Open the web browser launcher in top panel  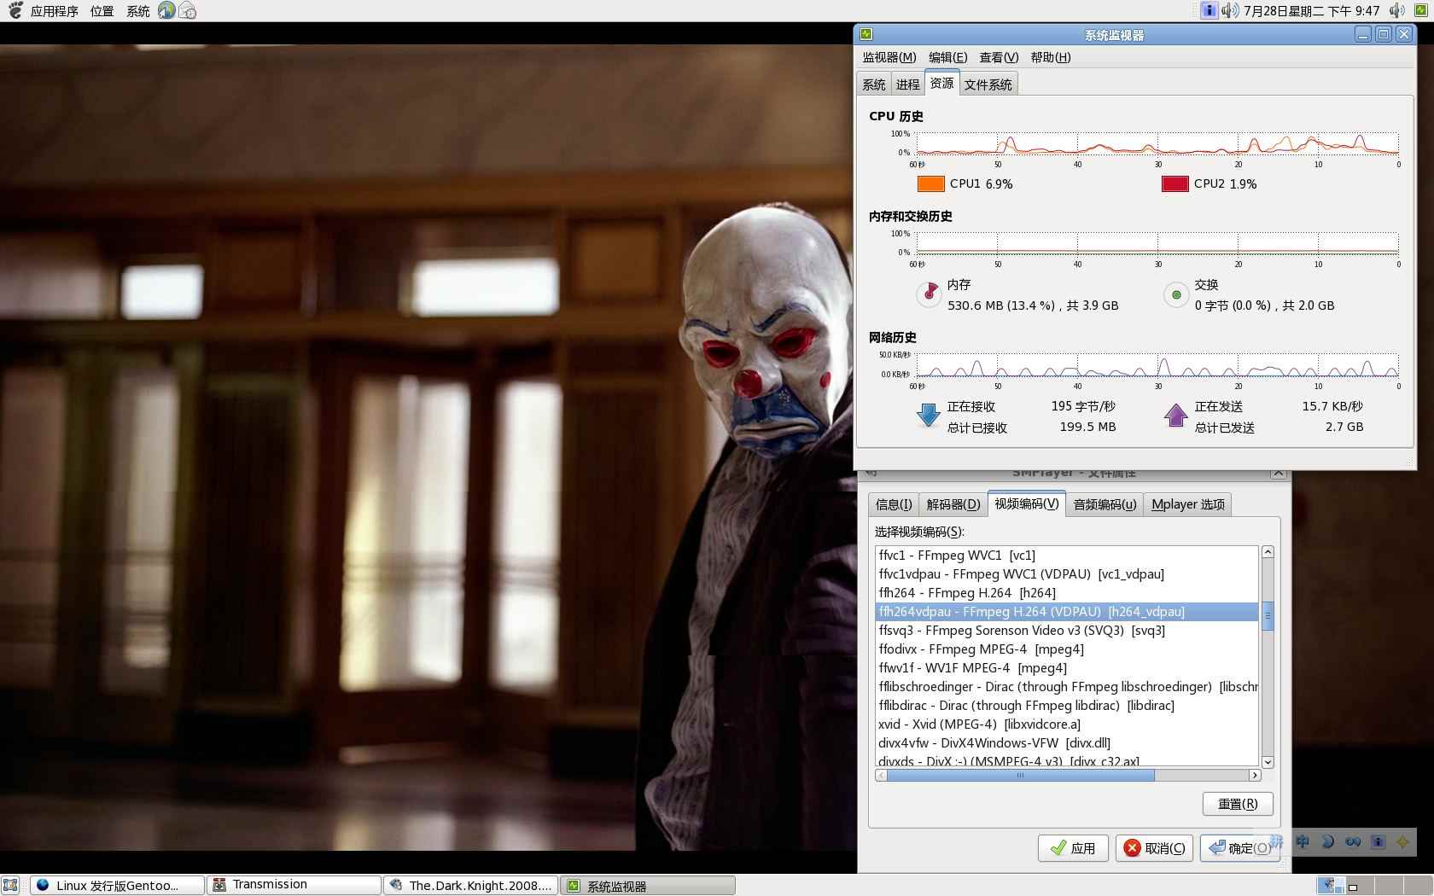[x=166, y=10]
